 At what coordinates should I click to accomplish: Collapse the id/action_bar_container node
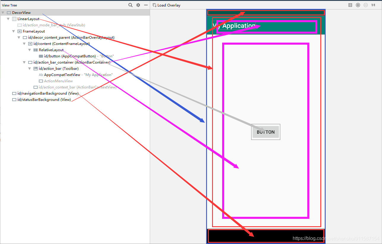[x=24, y=62]
